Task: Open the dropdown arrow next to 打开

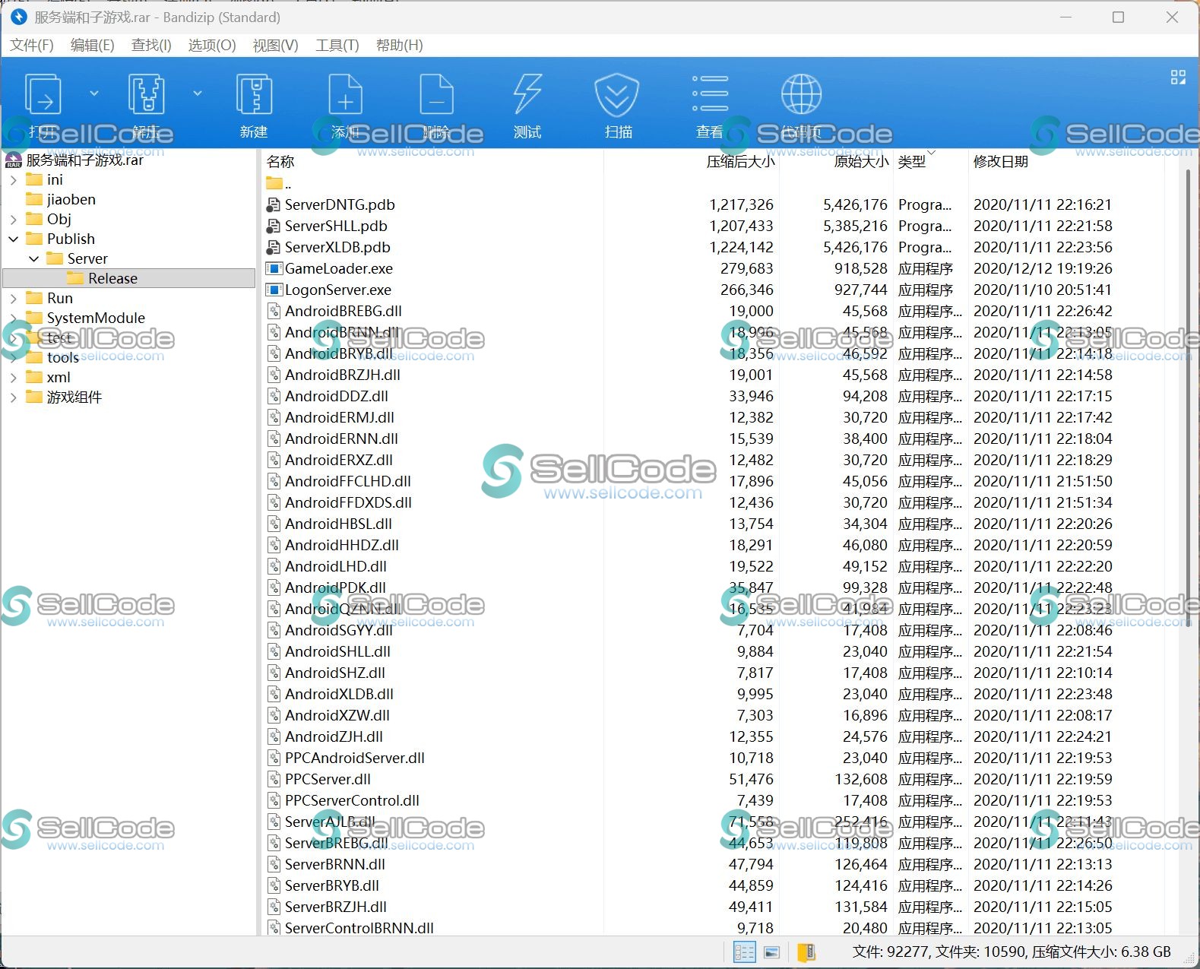Action: (94, 93)
